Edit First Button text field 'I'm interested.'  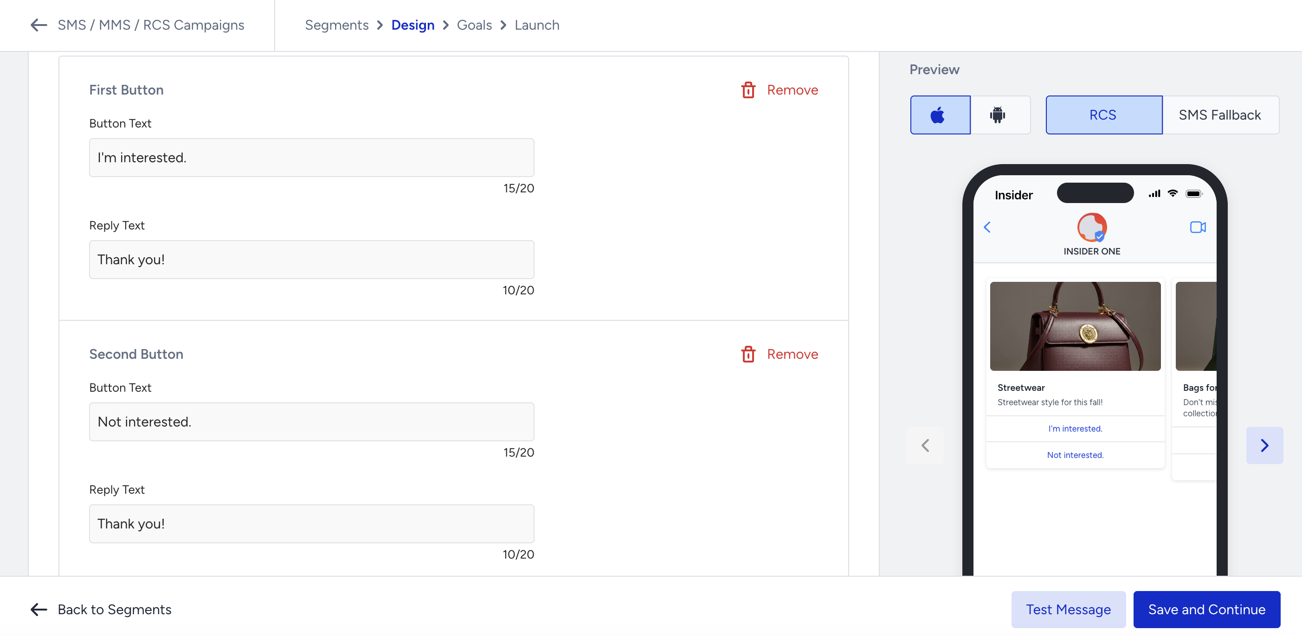pyautogui.click(x=311, y=158)
